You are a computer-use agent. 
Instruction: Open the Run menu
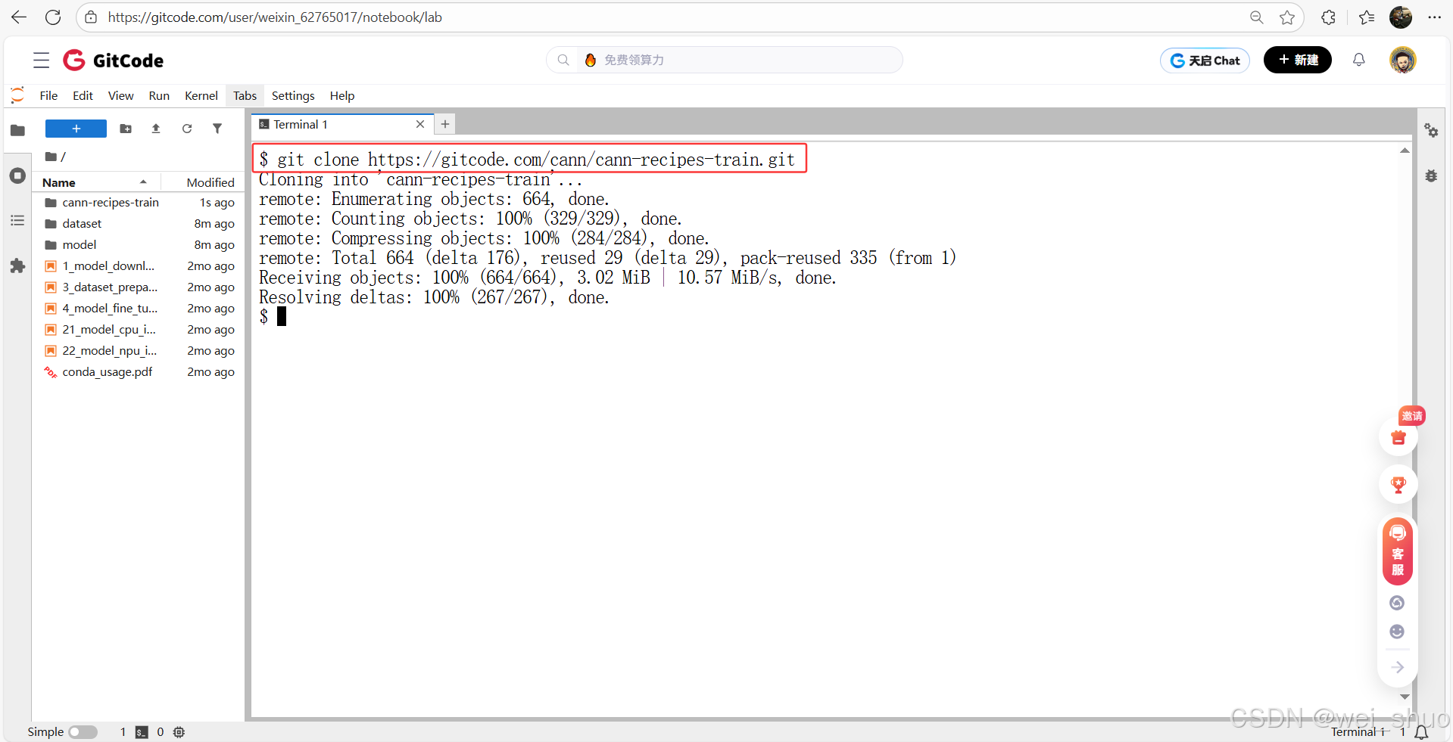pos(159,95)
